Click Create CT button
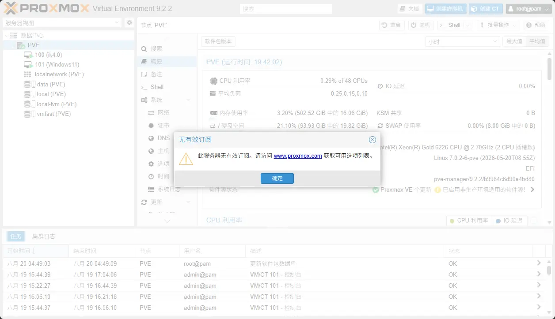Screen dimensions: 555x319 pos(486,9)
